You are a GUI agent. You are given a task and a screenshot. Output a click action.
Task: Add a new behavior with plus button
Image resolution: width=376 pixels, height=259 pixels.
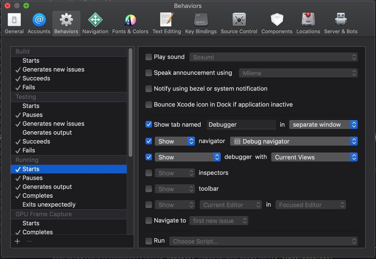point(17,241)
